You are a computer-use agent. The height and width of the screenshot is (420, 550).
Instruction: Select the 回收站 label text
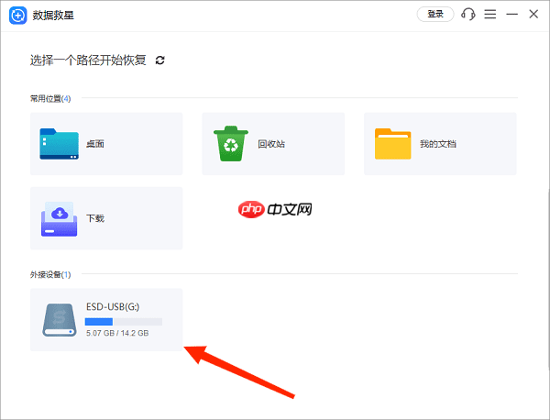coord(271,144)
